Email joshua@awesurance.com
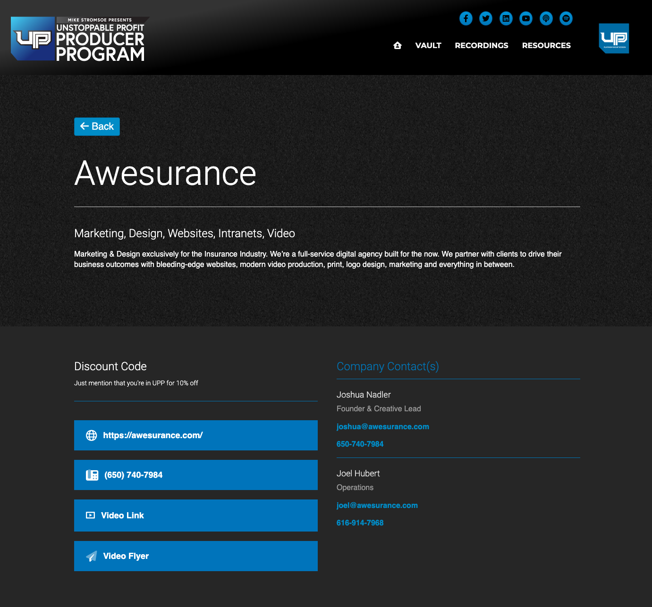This screenshot has width=652, height=607. coord(383,426)
